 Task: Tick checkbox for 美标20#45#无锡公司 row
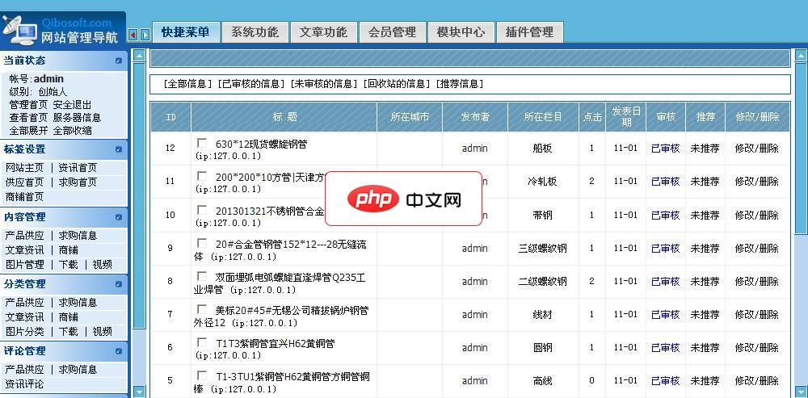[202, 310]
